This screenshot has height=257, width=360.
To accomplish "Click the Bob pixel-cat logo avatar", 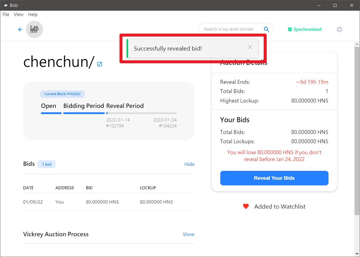I will coord(34,29).
